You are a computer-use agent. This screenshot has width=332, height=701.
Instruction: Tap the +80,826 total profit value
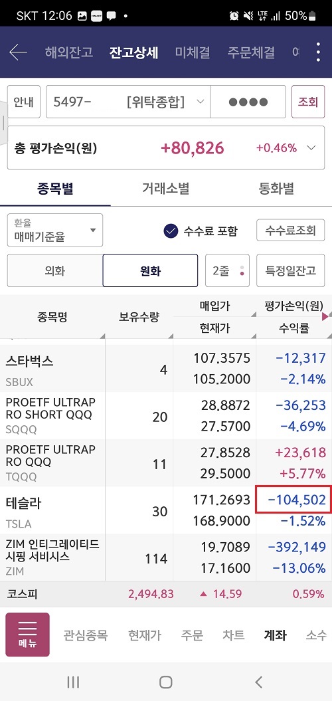pos(192,148)
